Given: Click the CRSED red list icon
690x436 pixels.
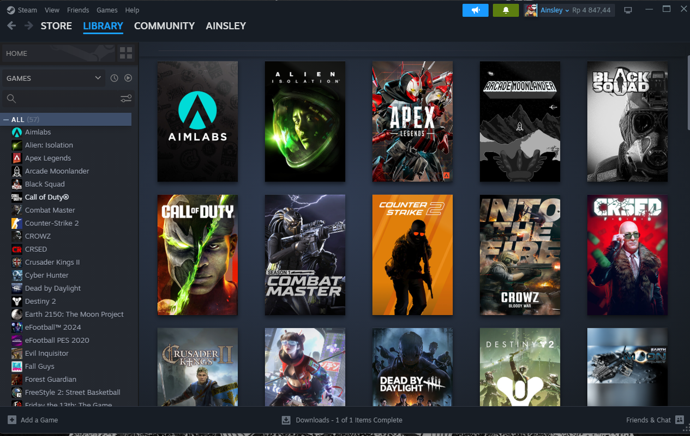Looking at the screenshot, I should [x=16, y=249].
